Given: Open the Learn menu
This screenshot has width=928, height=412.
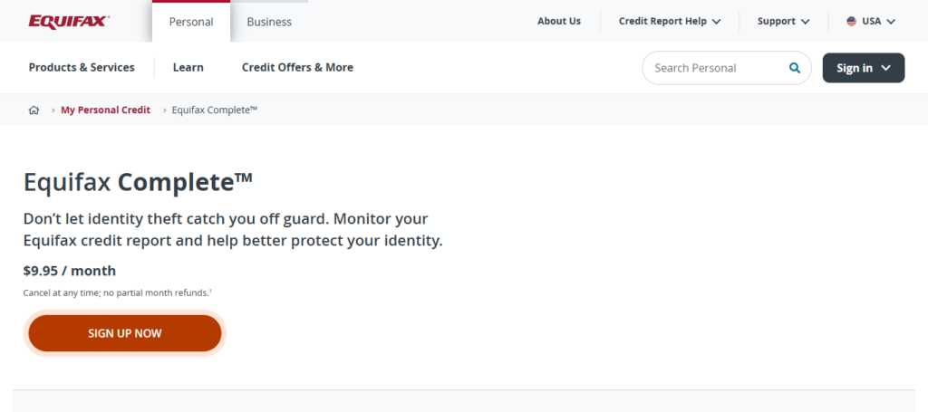Looking at the screenshot, I should pos(188,67).
